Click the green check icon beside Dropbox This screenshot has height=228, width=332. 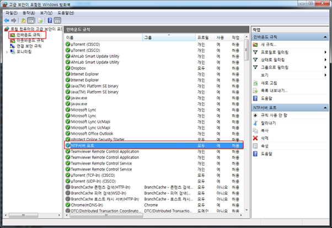click(68, 68)
